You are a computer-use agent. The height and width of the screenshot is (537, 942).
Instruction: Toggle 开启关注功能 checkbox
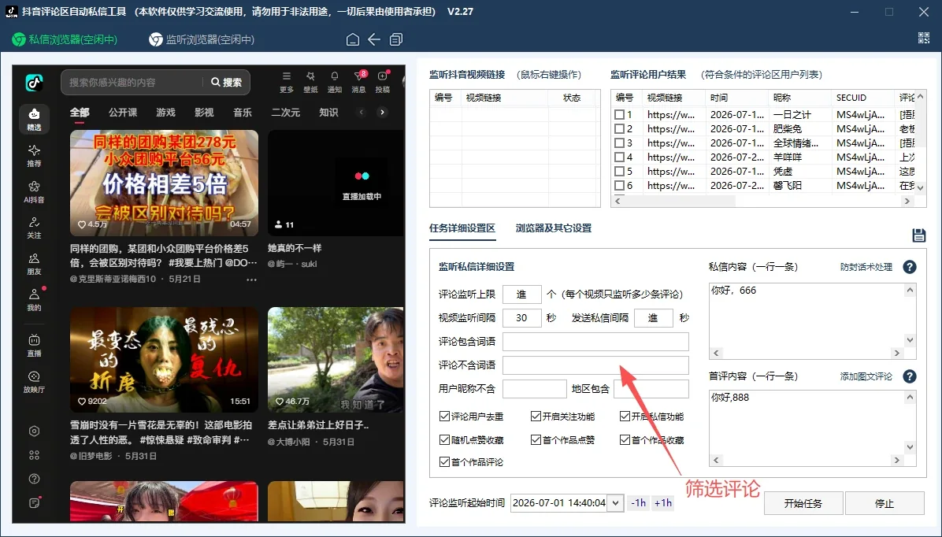point(536,417)
